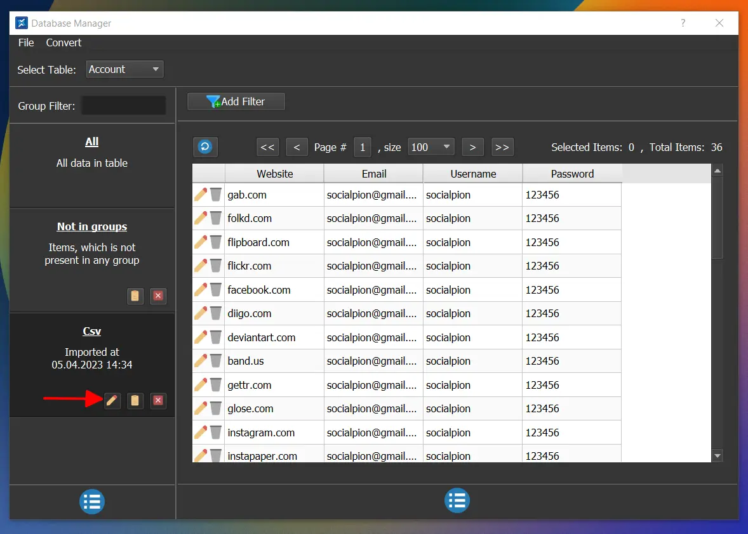Select the deviantart.com website cell
The image size is (748, 534).
pyautogui.click(x=274, y=337)
